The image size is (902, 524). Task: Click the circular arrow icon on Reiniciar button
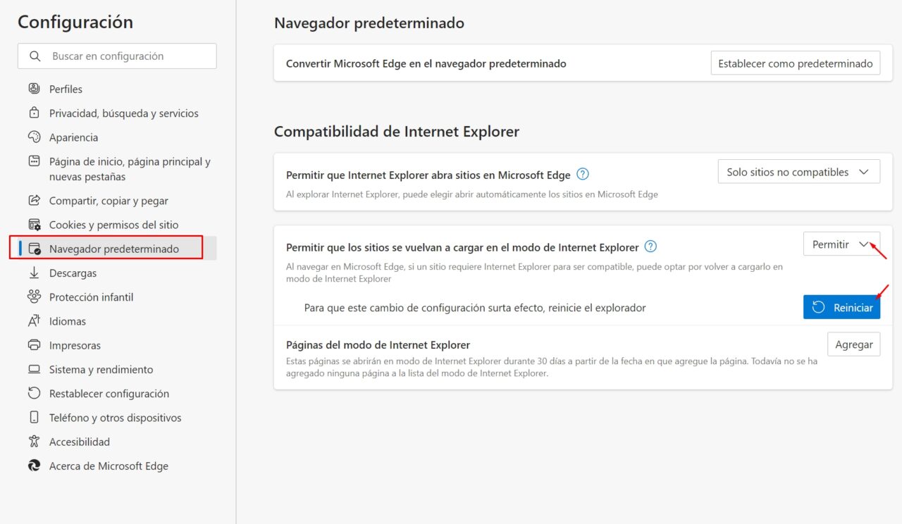coord(818,307)
